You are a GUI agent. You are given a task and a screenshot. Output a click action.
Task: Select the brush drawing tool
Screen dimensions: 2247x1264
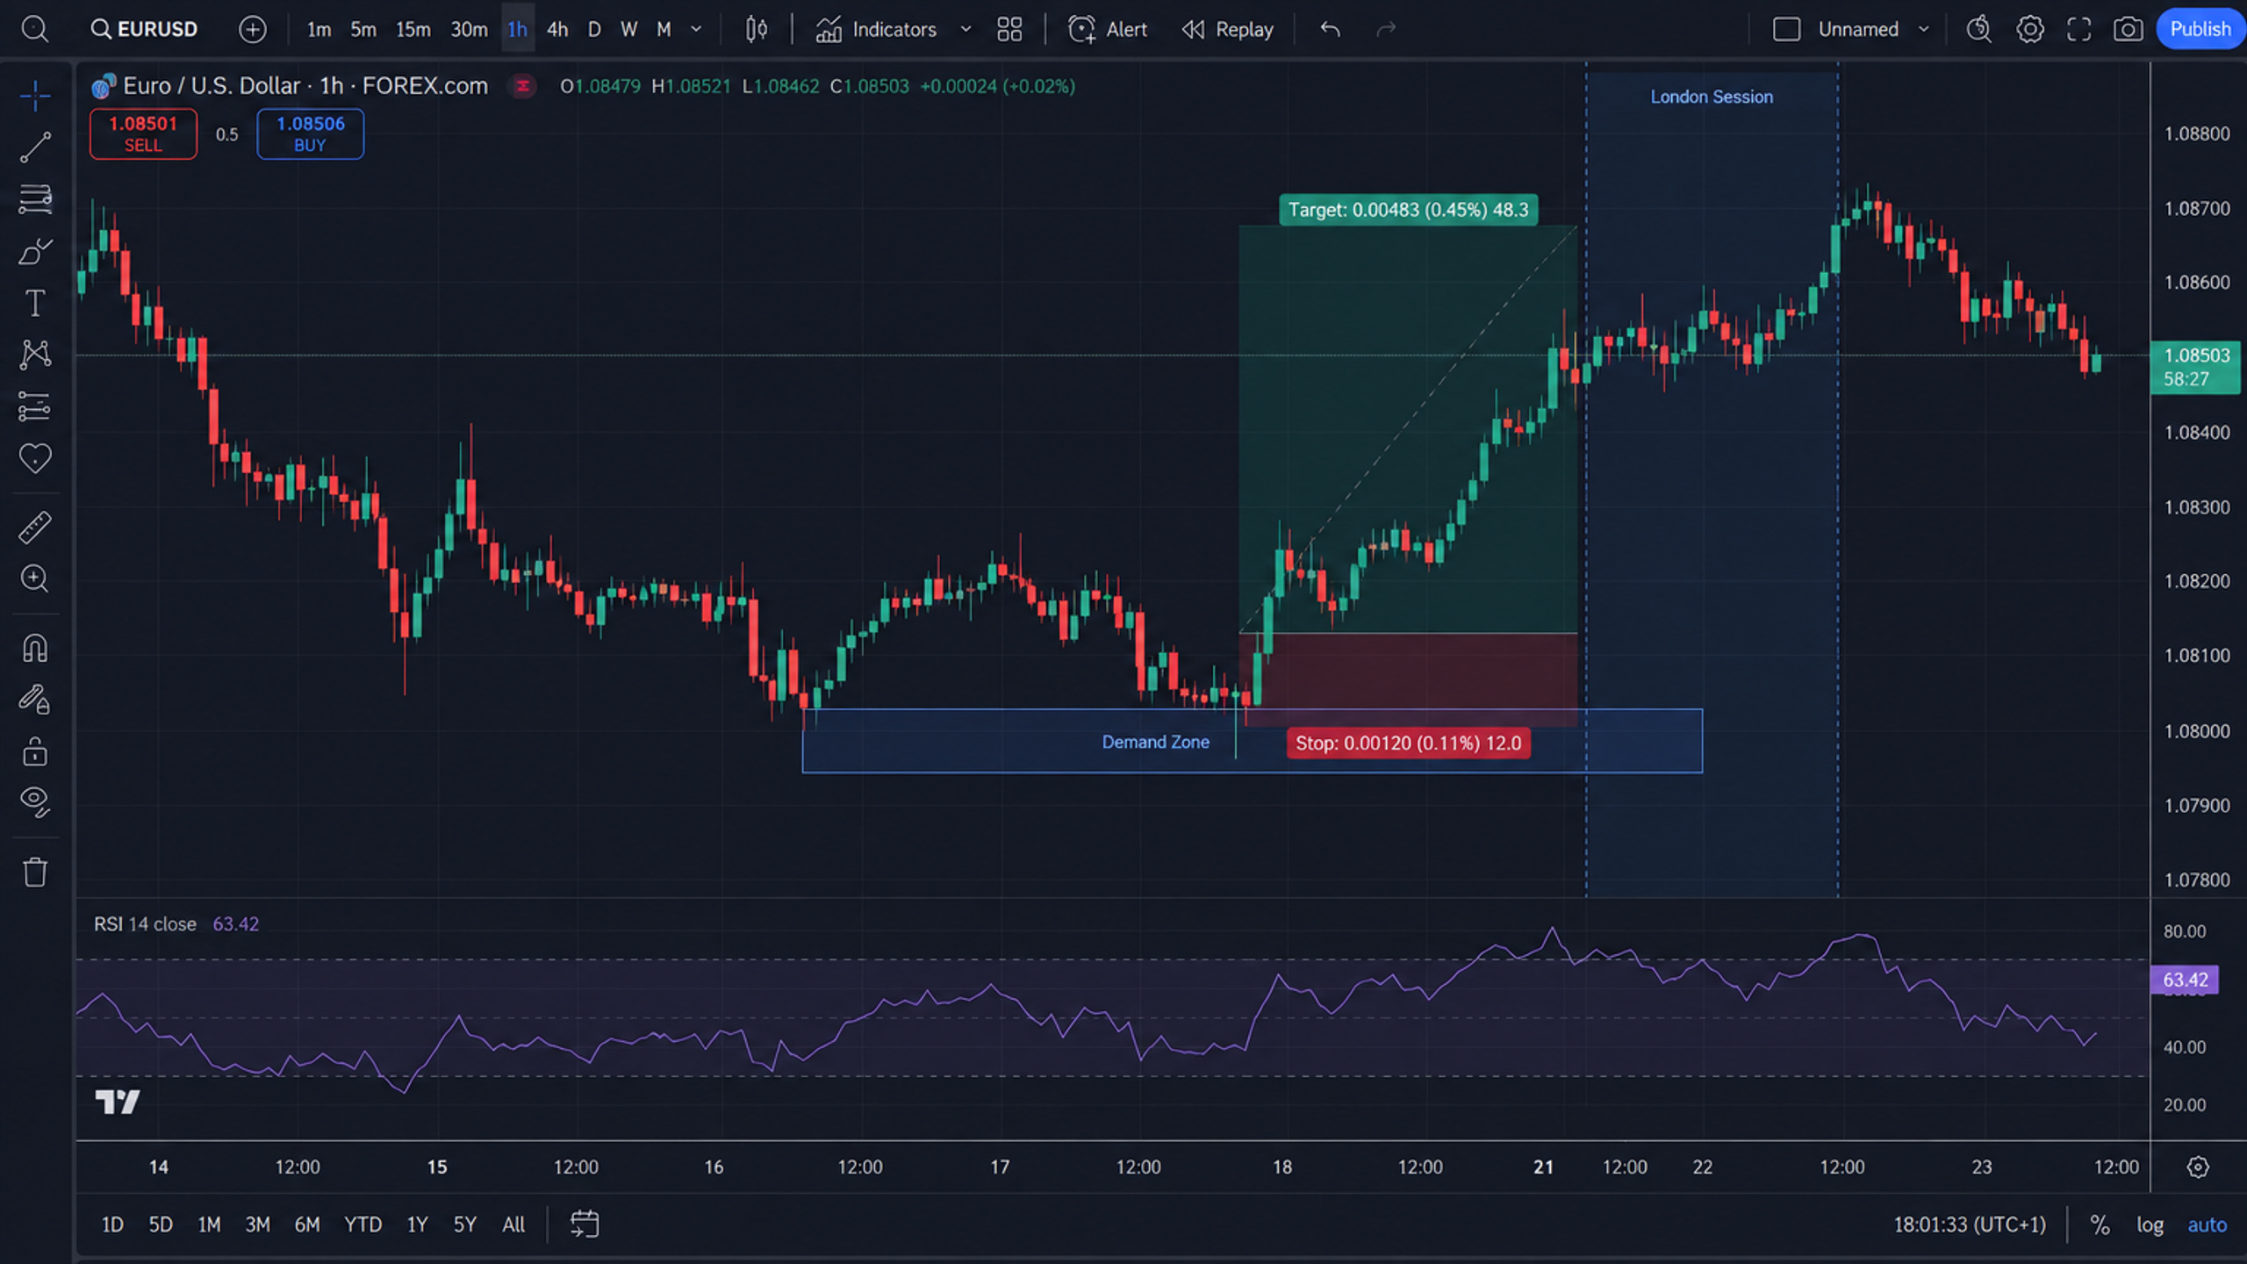click(35, 252)
